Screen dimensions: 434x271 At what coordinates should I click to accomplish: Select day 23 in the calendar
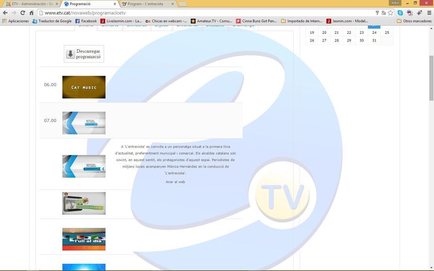(362, 33)
